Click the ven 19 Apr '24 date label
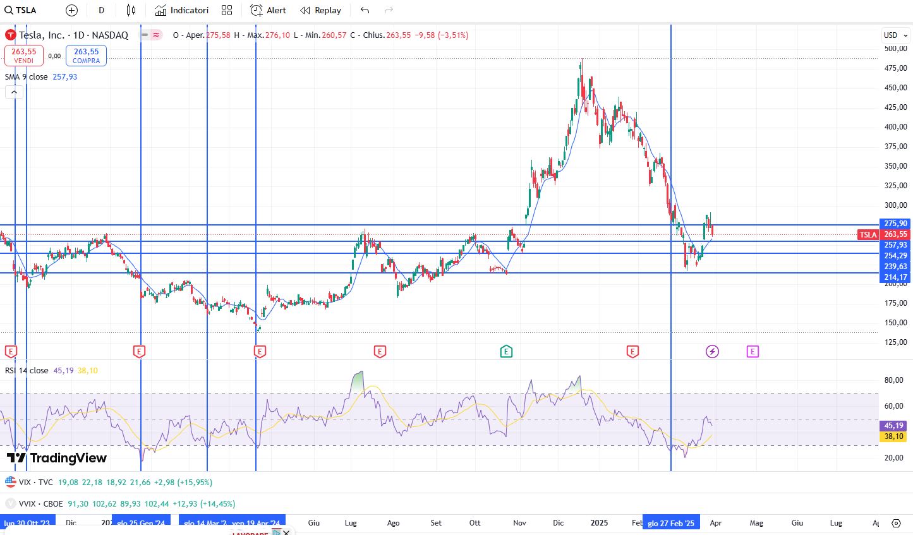Image resolution: width=913 pixels, height=535 pixels. 256,523
